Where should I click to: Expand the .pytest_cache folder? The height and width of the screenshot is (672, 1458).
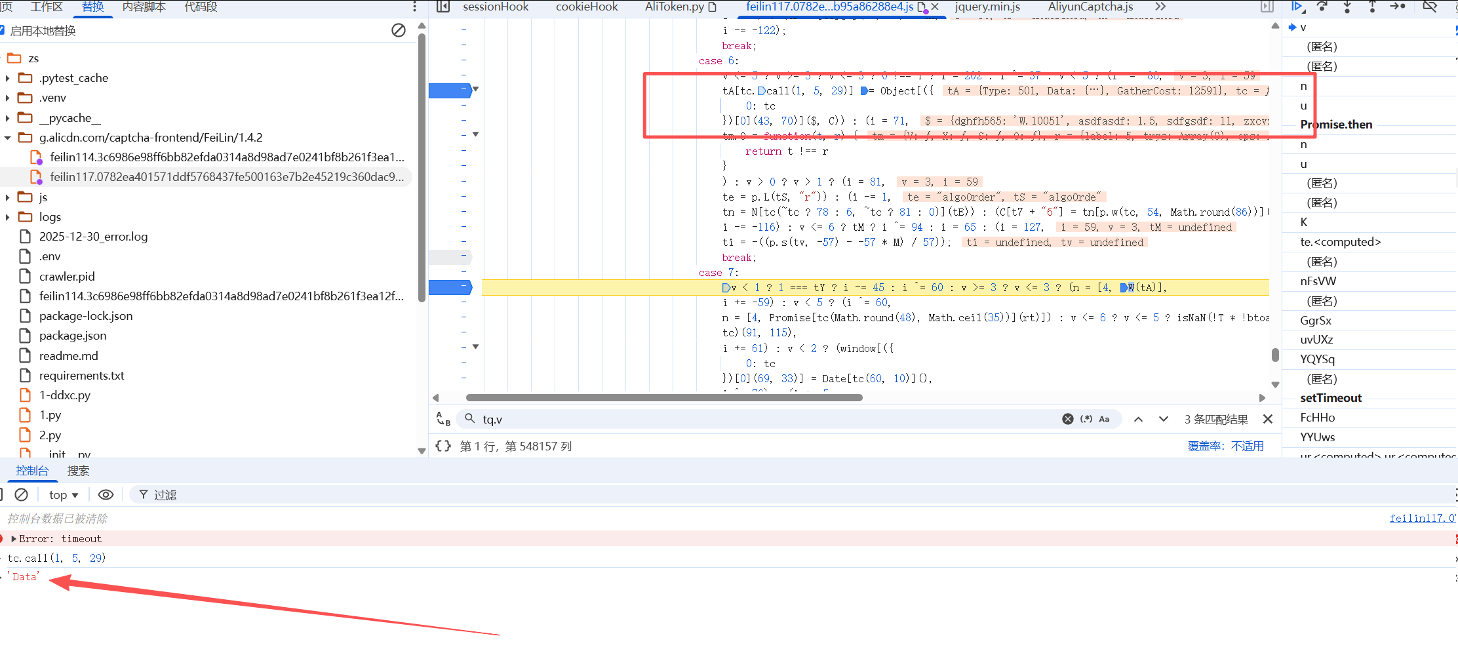pos(7,78)
